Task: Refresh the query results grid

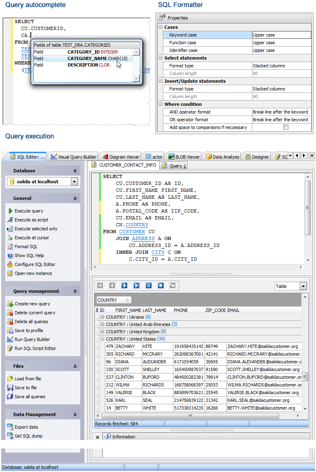Action: [149, 285]
